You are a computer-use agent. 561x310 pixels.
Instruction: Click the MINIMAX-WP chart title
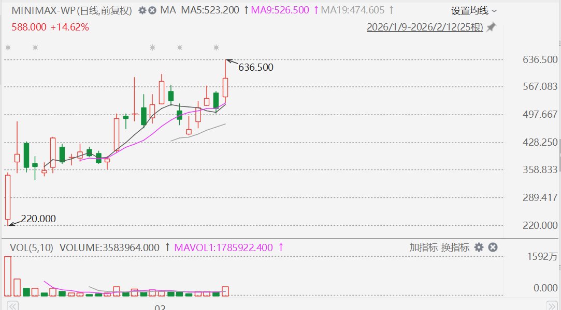pyautogui.click(x=71, y=10)
